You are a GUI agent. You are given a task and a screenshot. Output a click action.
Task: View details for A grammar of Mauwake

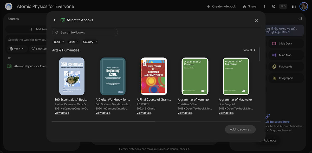point(226,113)
